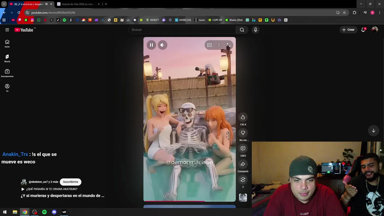
Task: Focus the Buscar search field
Action: [182, 30]
